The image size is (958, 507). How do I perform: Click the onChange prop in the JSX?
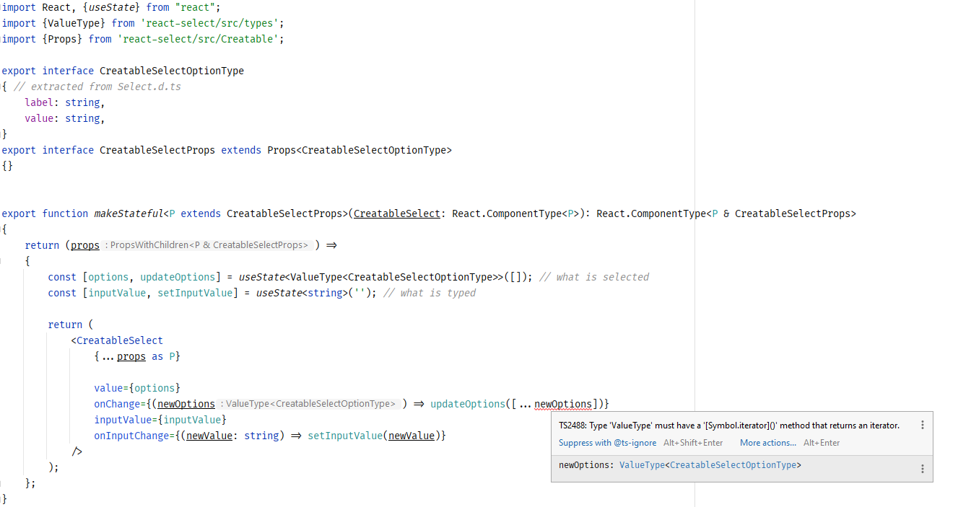114,403
